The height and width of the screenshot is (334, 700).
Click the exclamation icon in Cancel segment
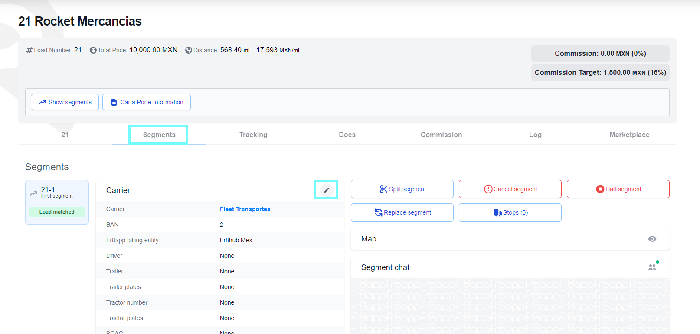(x=488, y=189)
